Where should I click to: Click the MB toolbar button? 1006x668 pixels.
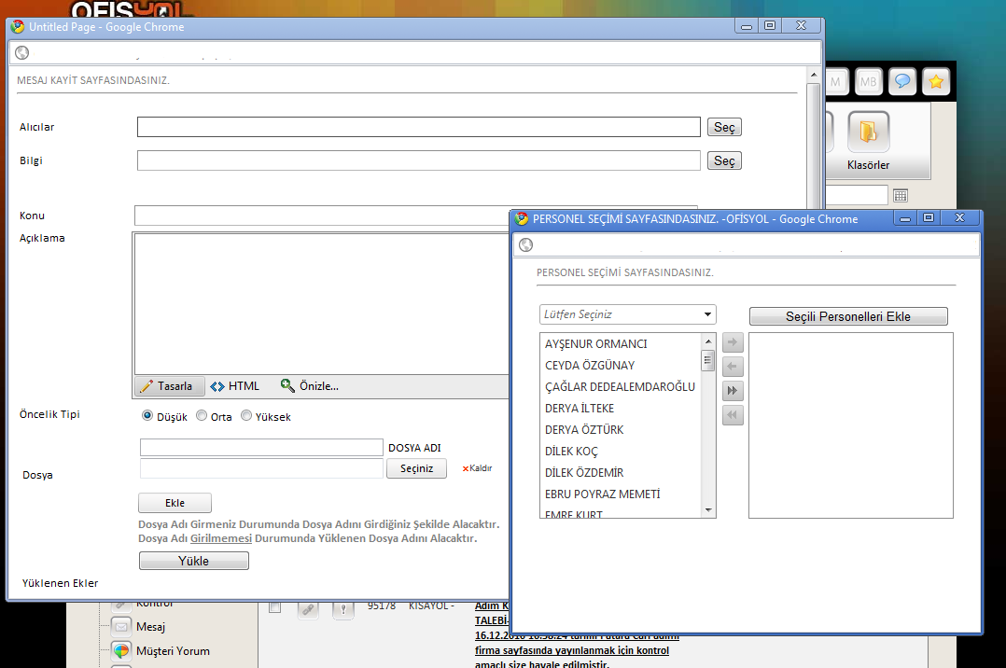[868, 82]
